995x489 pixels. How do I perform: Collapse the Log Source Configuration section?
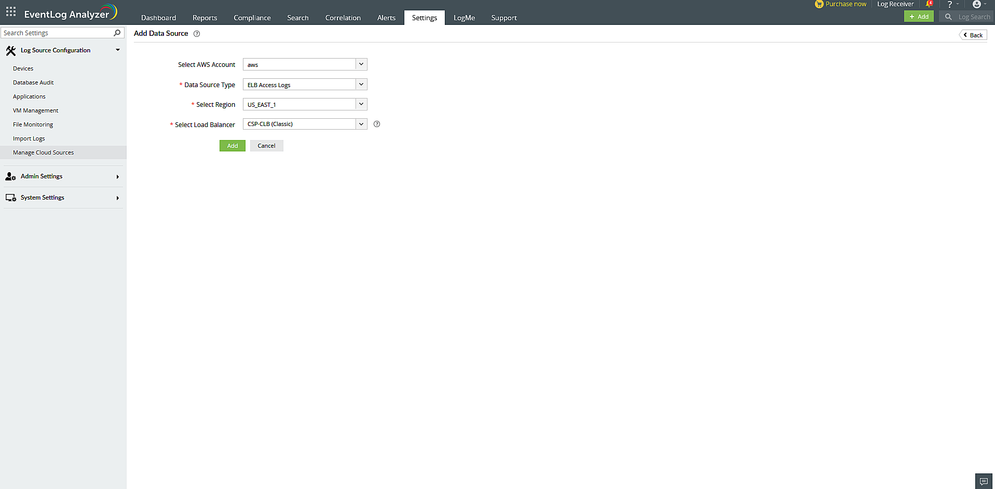[x=118, y=50]
